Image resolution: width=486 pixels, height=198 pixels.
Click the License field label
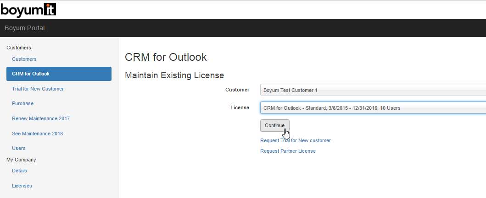[240, 108]
